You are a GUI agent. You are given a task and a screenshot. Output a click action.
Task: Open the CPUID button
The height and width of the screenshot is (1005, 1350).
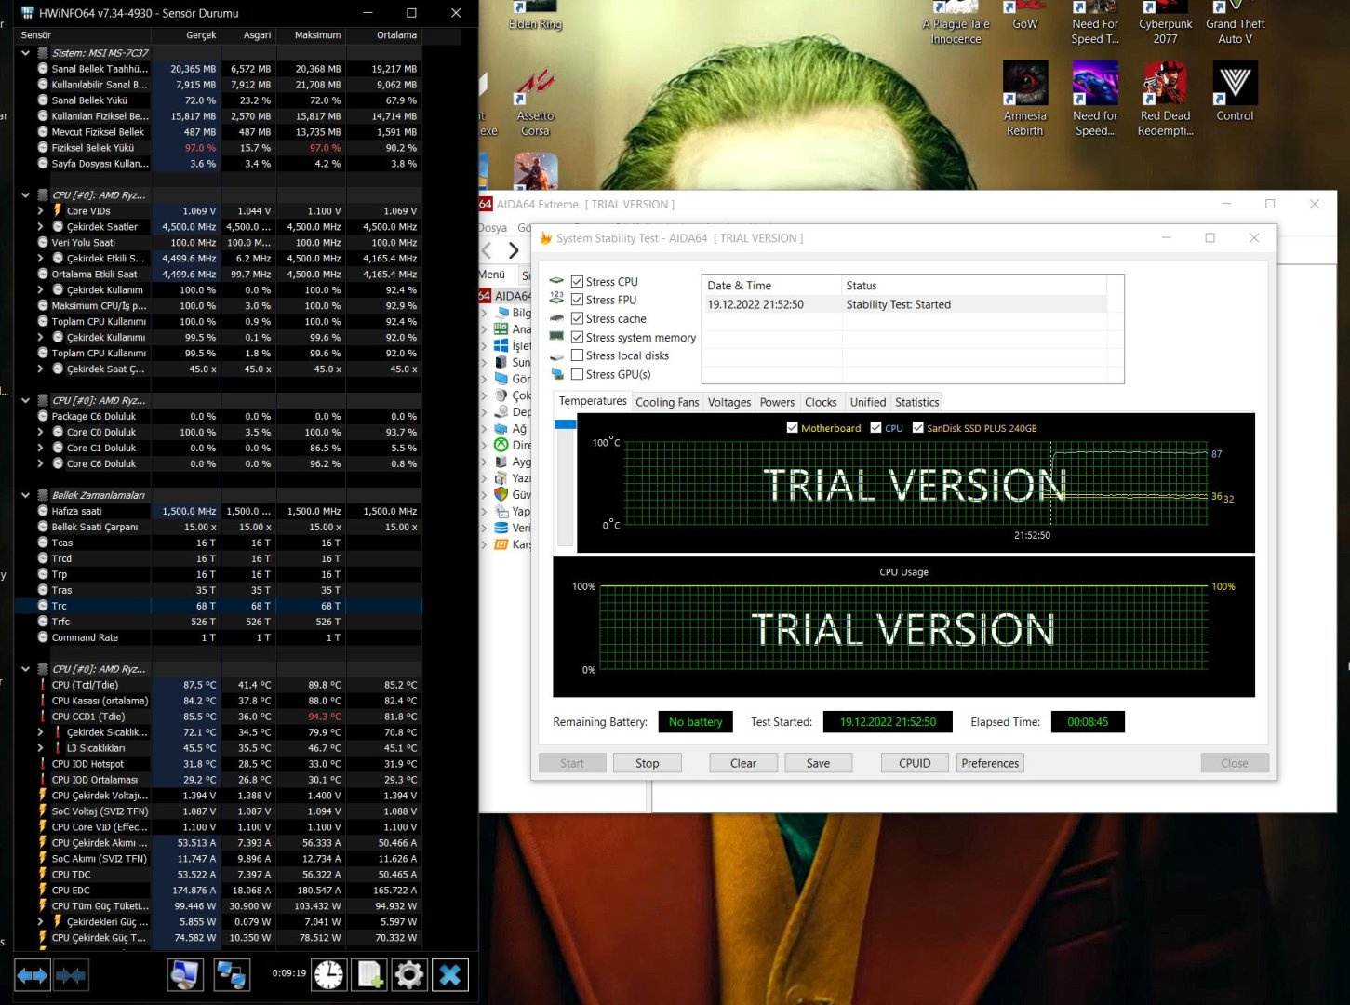[x=915, y=763]
